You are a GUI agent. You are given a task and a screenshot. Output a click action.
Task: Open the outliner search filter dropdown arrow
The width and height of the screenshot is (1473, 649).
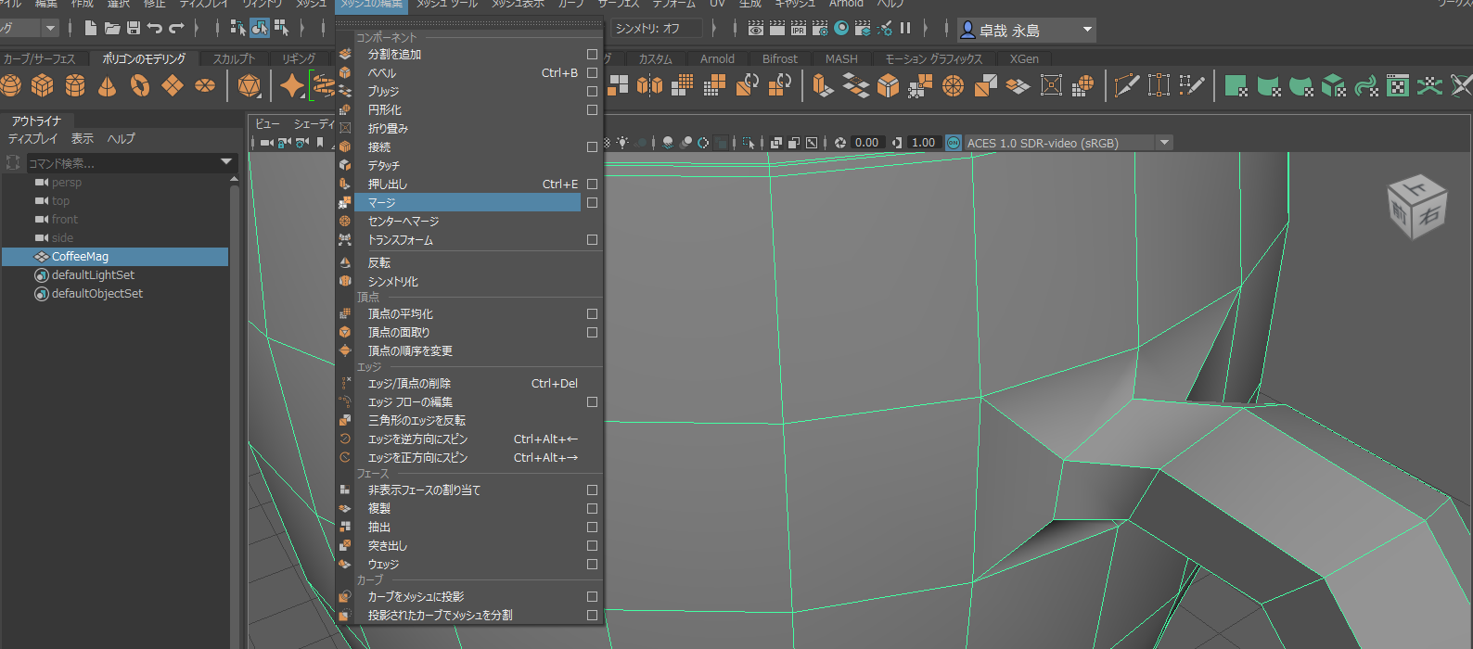pos(226,162)
